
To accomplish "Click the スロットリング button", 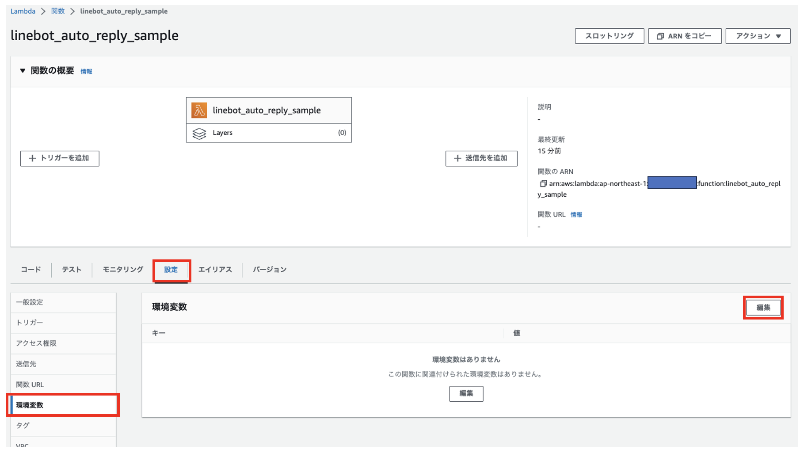I will pyautogui.click(x=610, y=36).
